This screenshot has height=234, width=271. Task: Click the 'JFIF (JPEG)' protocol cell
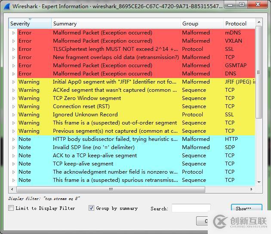[240, 82]
